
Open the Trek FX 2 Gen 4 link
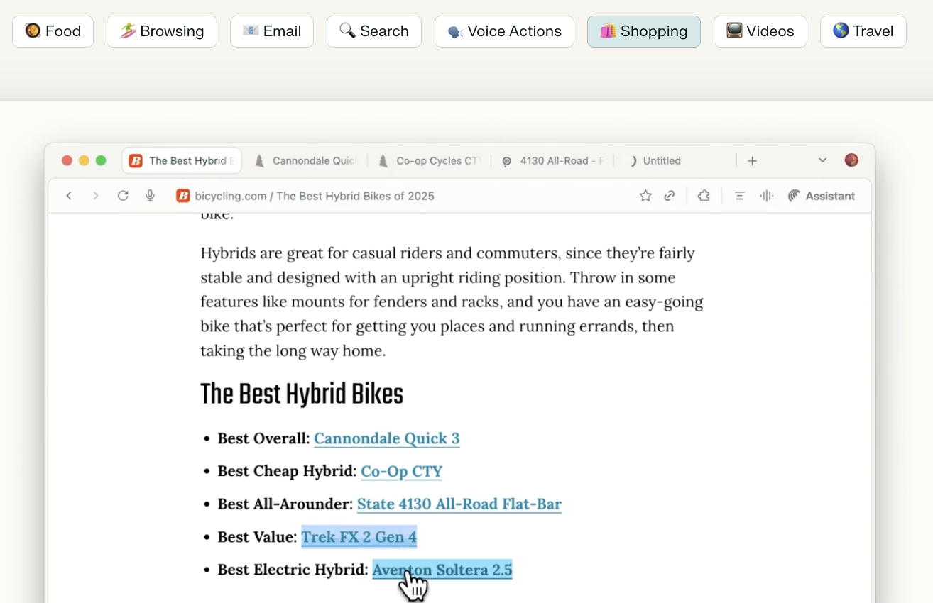[x=359, y=537]
